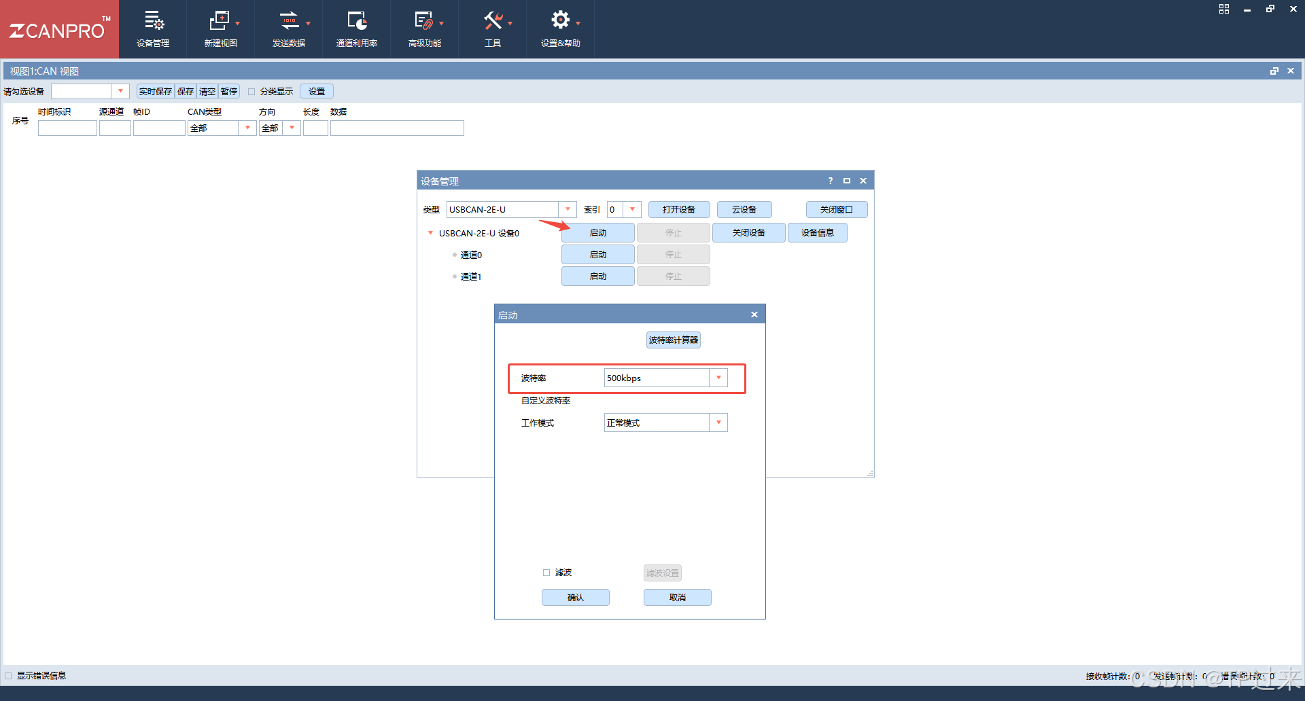This screenshot has width=1305, height=701.
Task: Click the 清空 clear toolbar button
Action: (x=207, y=91)
